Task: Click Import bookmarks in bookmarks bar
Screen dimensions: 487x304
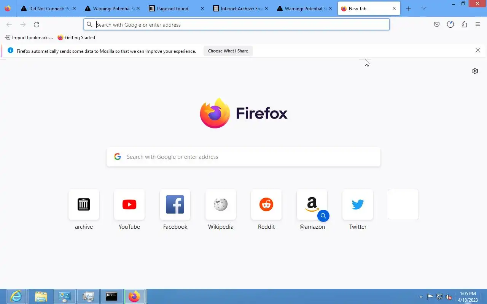Action: (29, 38)
